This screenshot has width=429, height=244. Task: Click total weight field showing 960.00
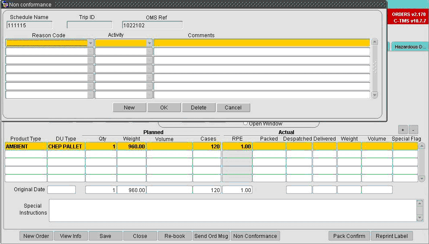131,190
